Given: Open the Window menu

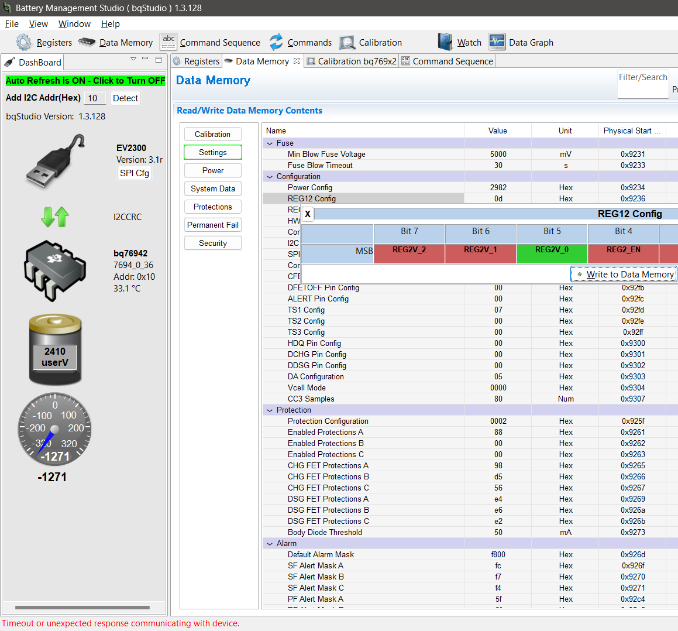Looking at the screenshot, I should 74,24.
